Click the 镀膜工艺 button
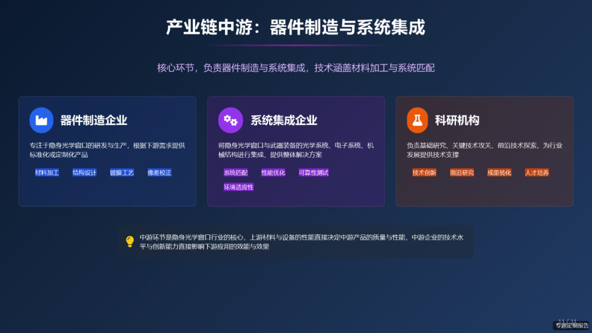 pyautogui.click(x=121, y=173)
